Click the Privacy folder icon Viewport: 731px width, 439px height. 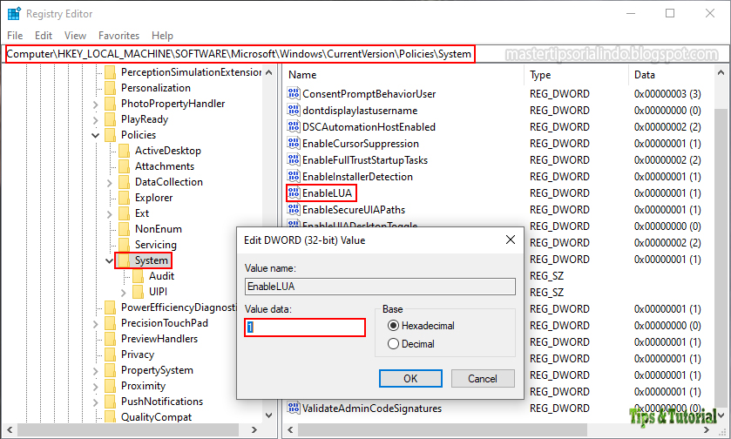111,355
